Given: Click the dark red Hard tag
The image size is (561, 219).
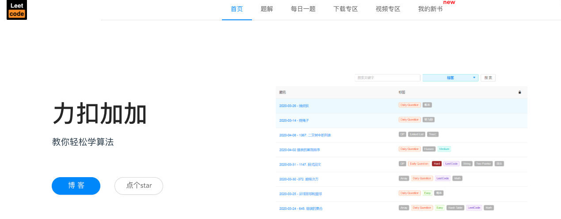Looking at the screenshot, I should point(437,163).
